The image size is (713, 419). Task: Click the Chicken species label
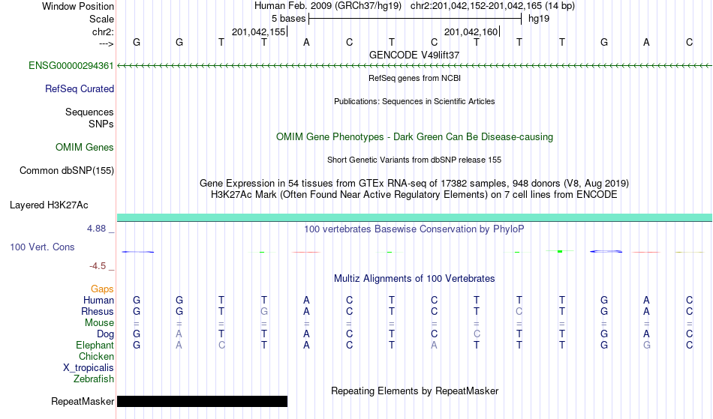point(96,356)
